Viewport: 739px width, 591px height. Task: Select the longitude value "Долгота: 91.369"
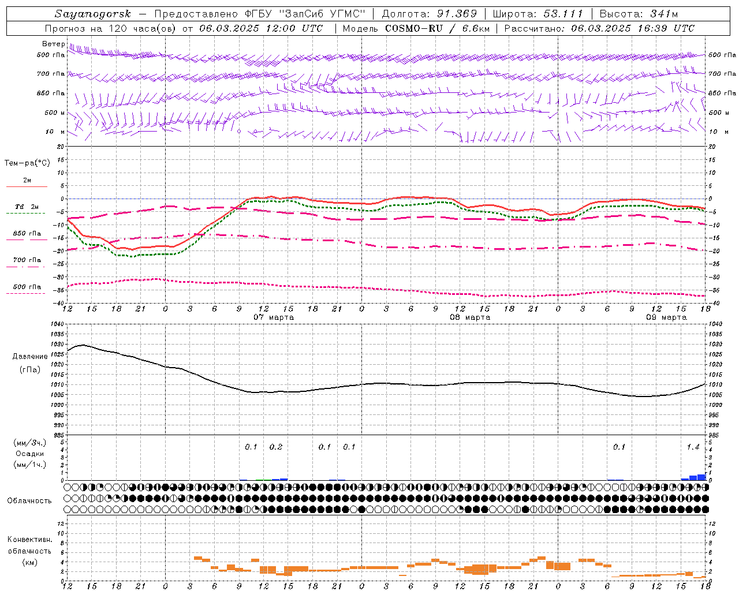[430, 14]
